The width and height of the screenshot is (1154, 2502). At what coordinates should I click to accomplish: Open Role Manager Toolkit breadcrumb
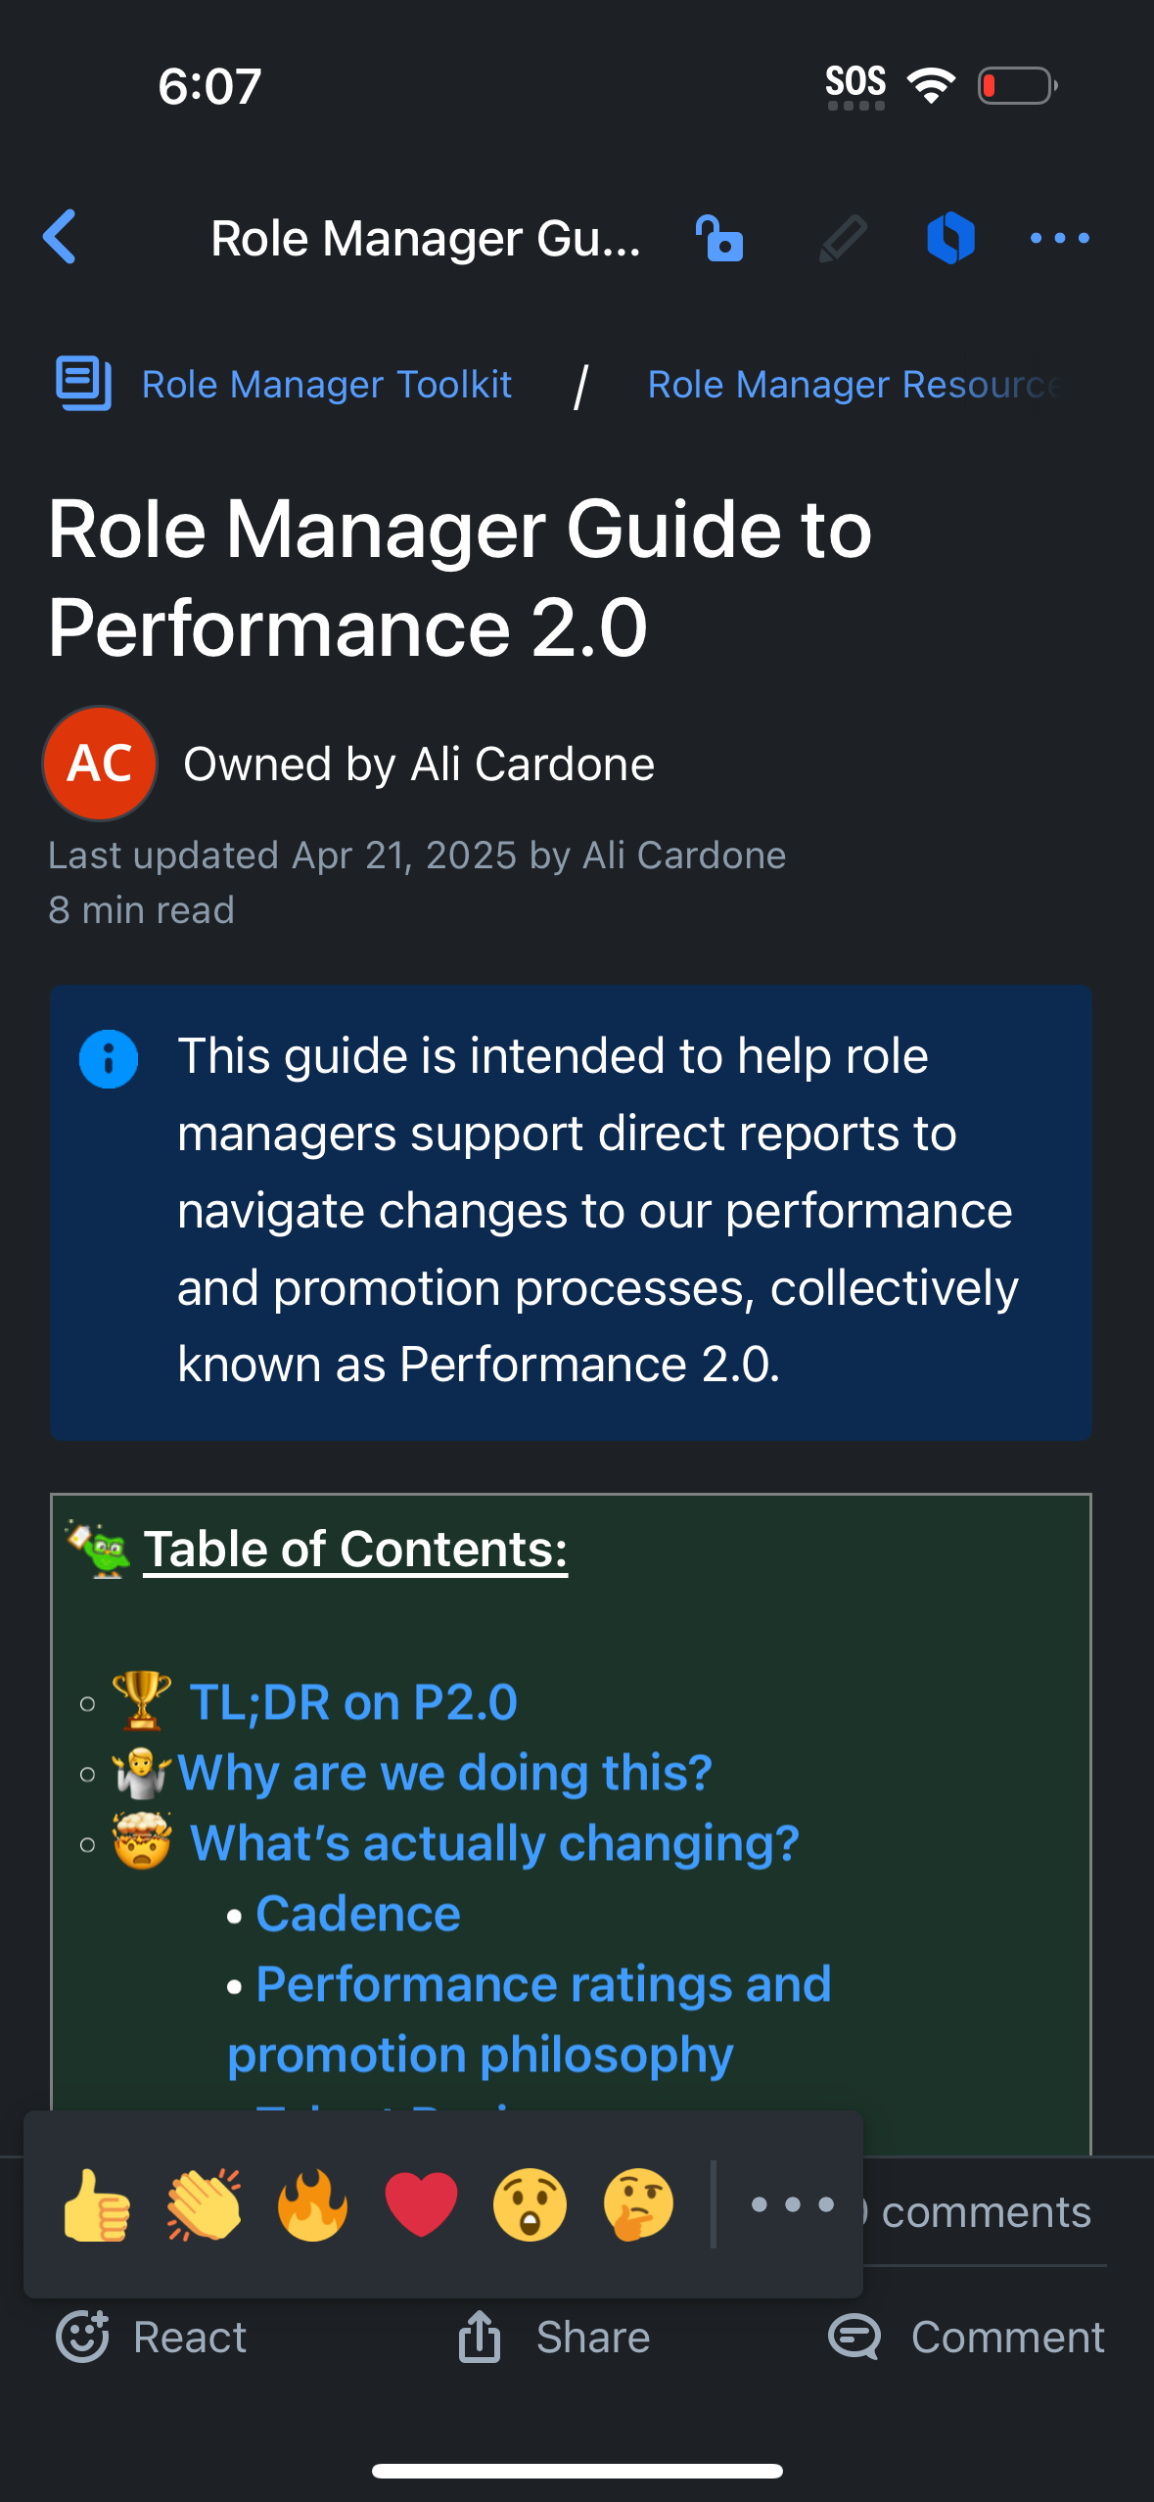(x=326, y=384)
